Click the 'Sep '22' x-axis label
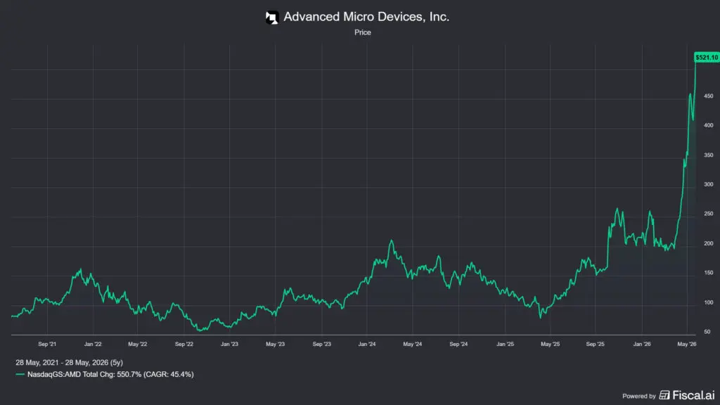The height and width of the screenshot is (405, 720). (x=184, y=344)
